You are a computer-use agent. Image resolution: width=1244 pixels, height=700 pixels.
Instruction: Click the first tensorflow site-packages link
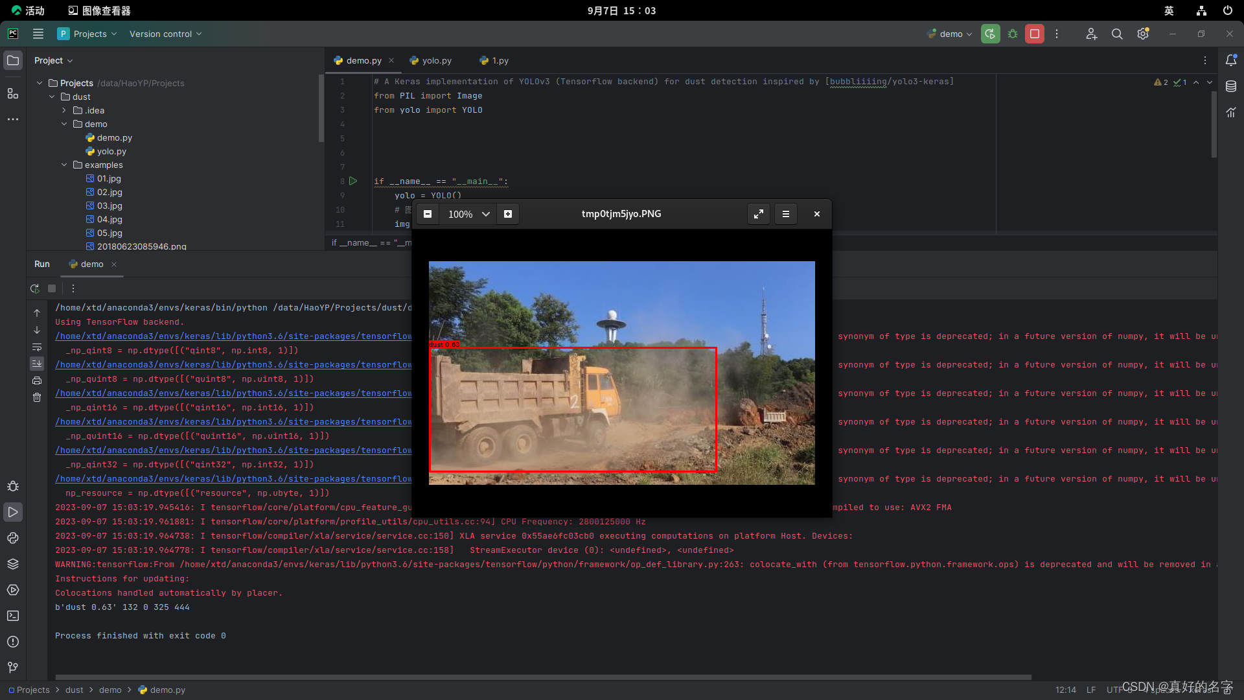[x=233, y=336]
